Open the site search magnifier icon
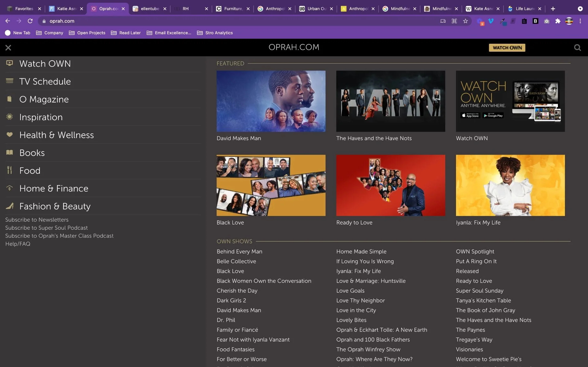Screen dimensions: 588x367 577,48
